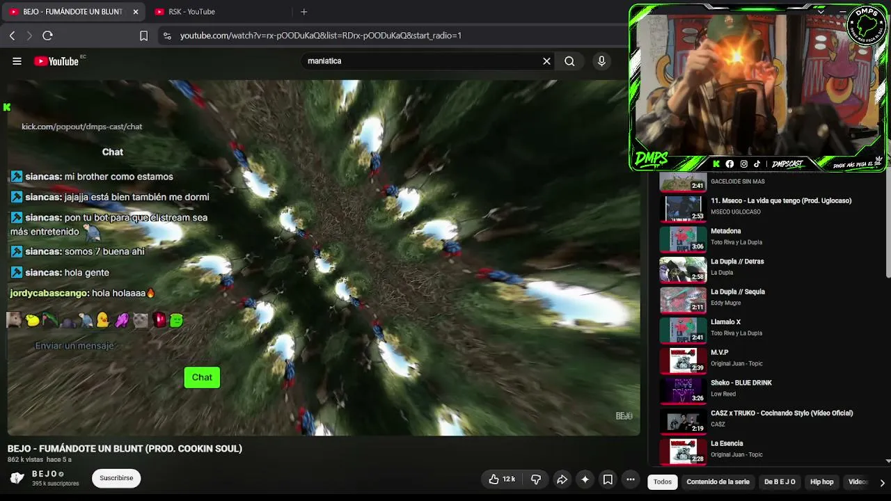This screenshot has width=891, height=501.
Task: Clear the 'maniatica' search text
Action: pyautogui.click(x=546, y=61)
